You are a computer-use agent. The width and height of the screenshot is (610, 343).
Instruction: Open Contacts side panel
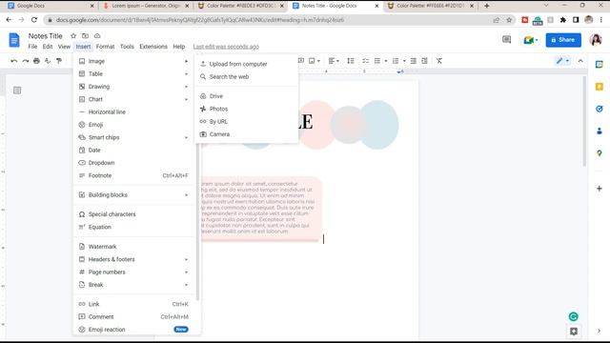pos(600,131)
